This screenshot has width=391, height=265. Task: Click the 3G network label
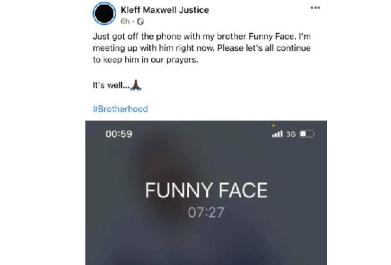pos(291,134)
